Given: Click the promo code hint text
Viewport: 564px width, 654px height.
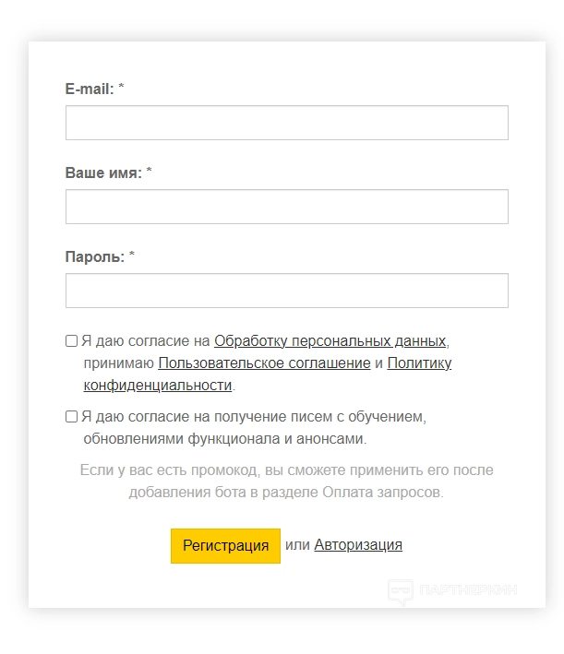Looking at the screenshot, I should [x=286, y=482].
